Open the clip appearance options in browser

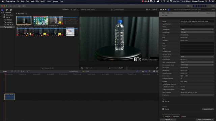75,10
